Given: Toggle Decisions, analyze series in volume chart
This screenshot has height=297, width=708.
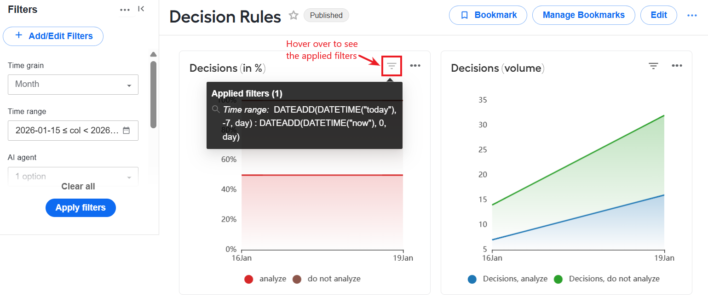Looking at the screenshot, I should (x=507, y=279).
